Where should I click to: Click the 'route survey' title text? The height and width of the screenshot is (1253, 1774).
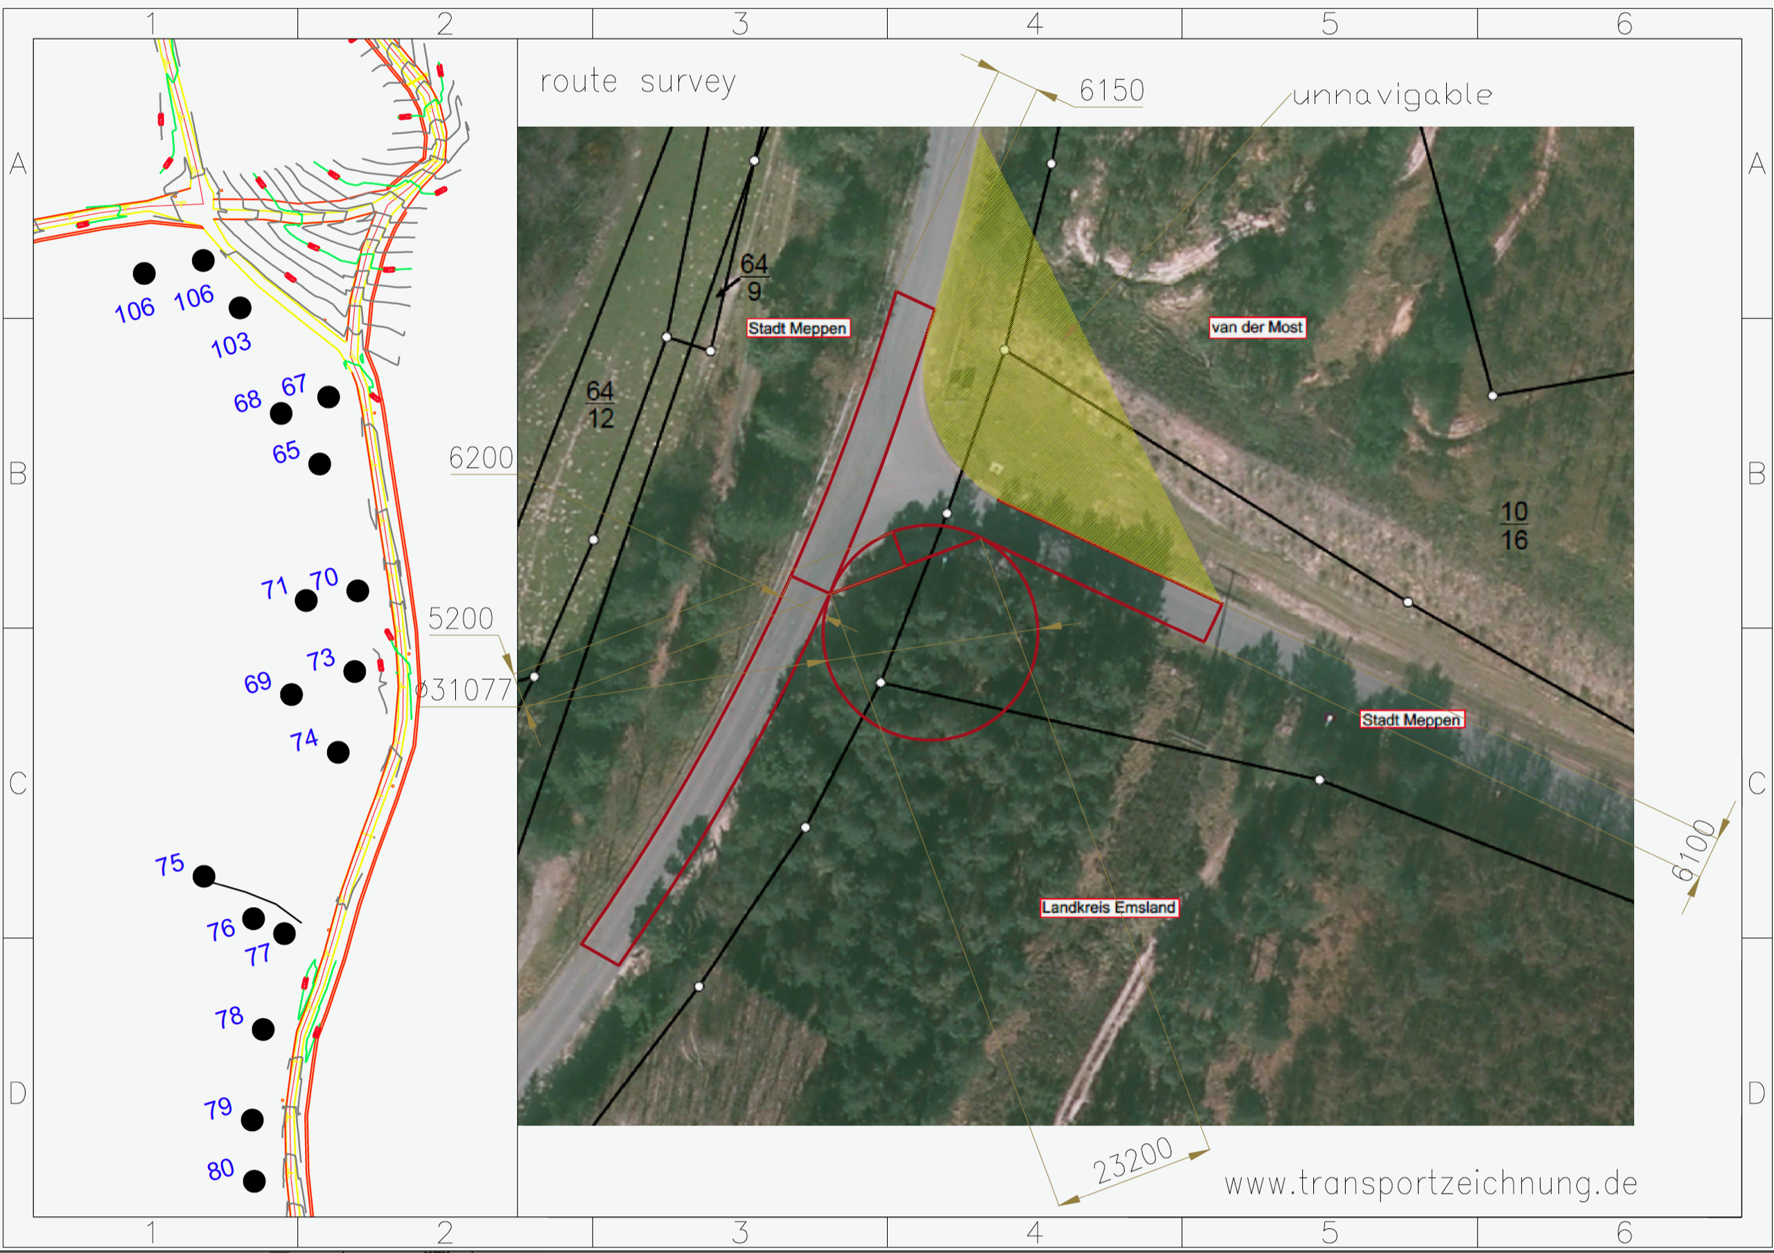click(638, 82)
